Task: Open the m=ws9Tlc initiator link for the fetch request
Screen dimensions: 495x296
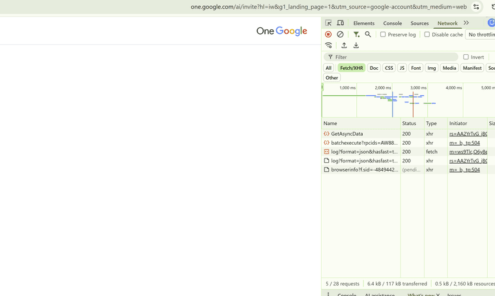Action: coord(468,152)
